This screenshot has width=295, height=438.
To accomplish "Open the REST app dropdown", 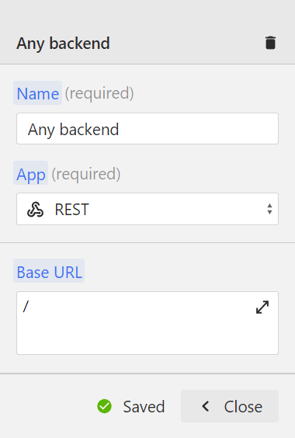I will [147, 209].
